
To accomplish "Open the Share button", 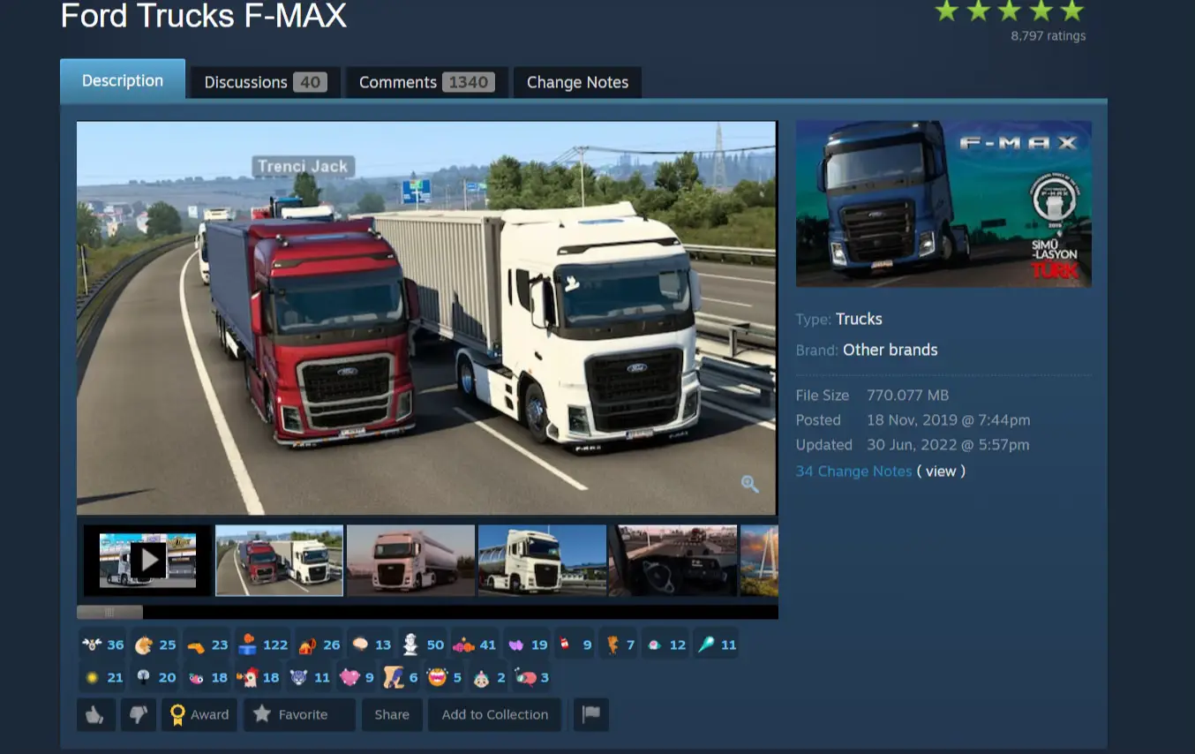I will tap(392, 714).
